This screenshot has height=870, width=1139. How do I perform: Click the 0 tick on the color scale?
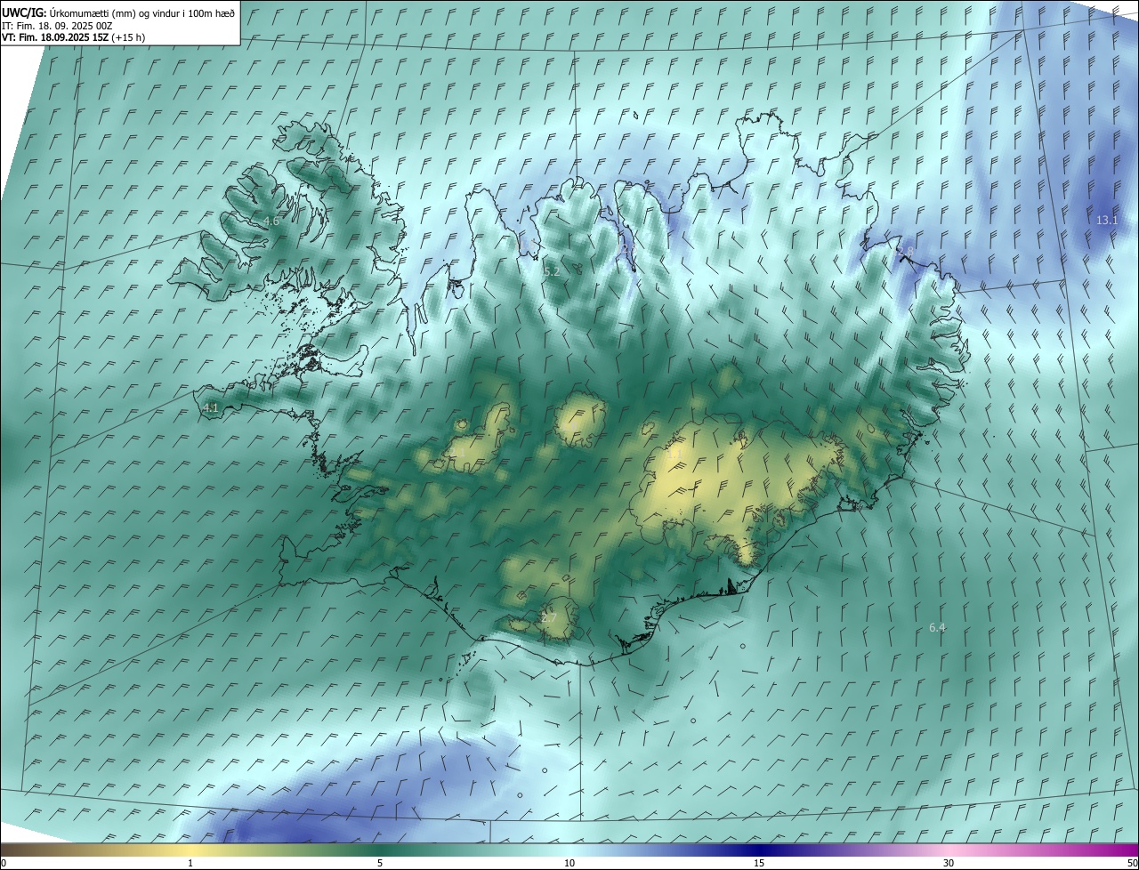click(x=4, y=863)
